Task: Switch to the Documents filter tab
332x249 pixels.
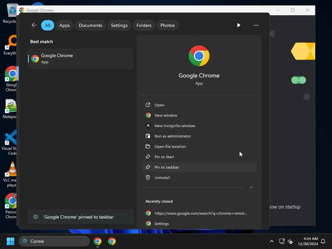Action: tap(90, 25)
